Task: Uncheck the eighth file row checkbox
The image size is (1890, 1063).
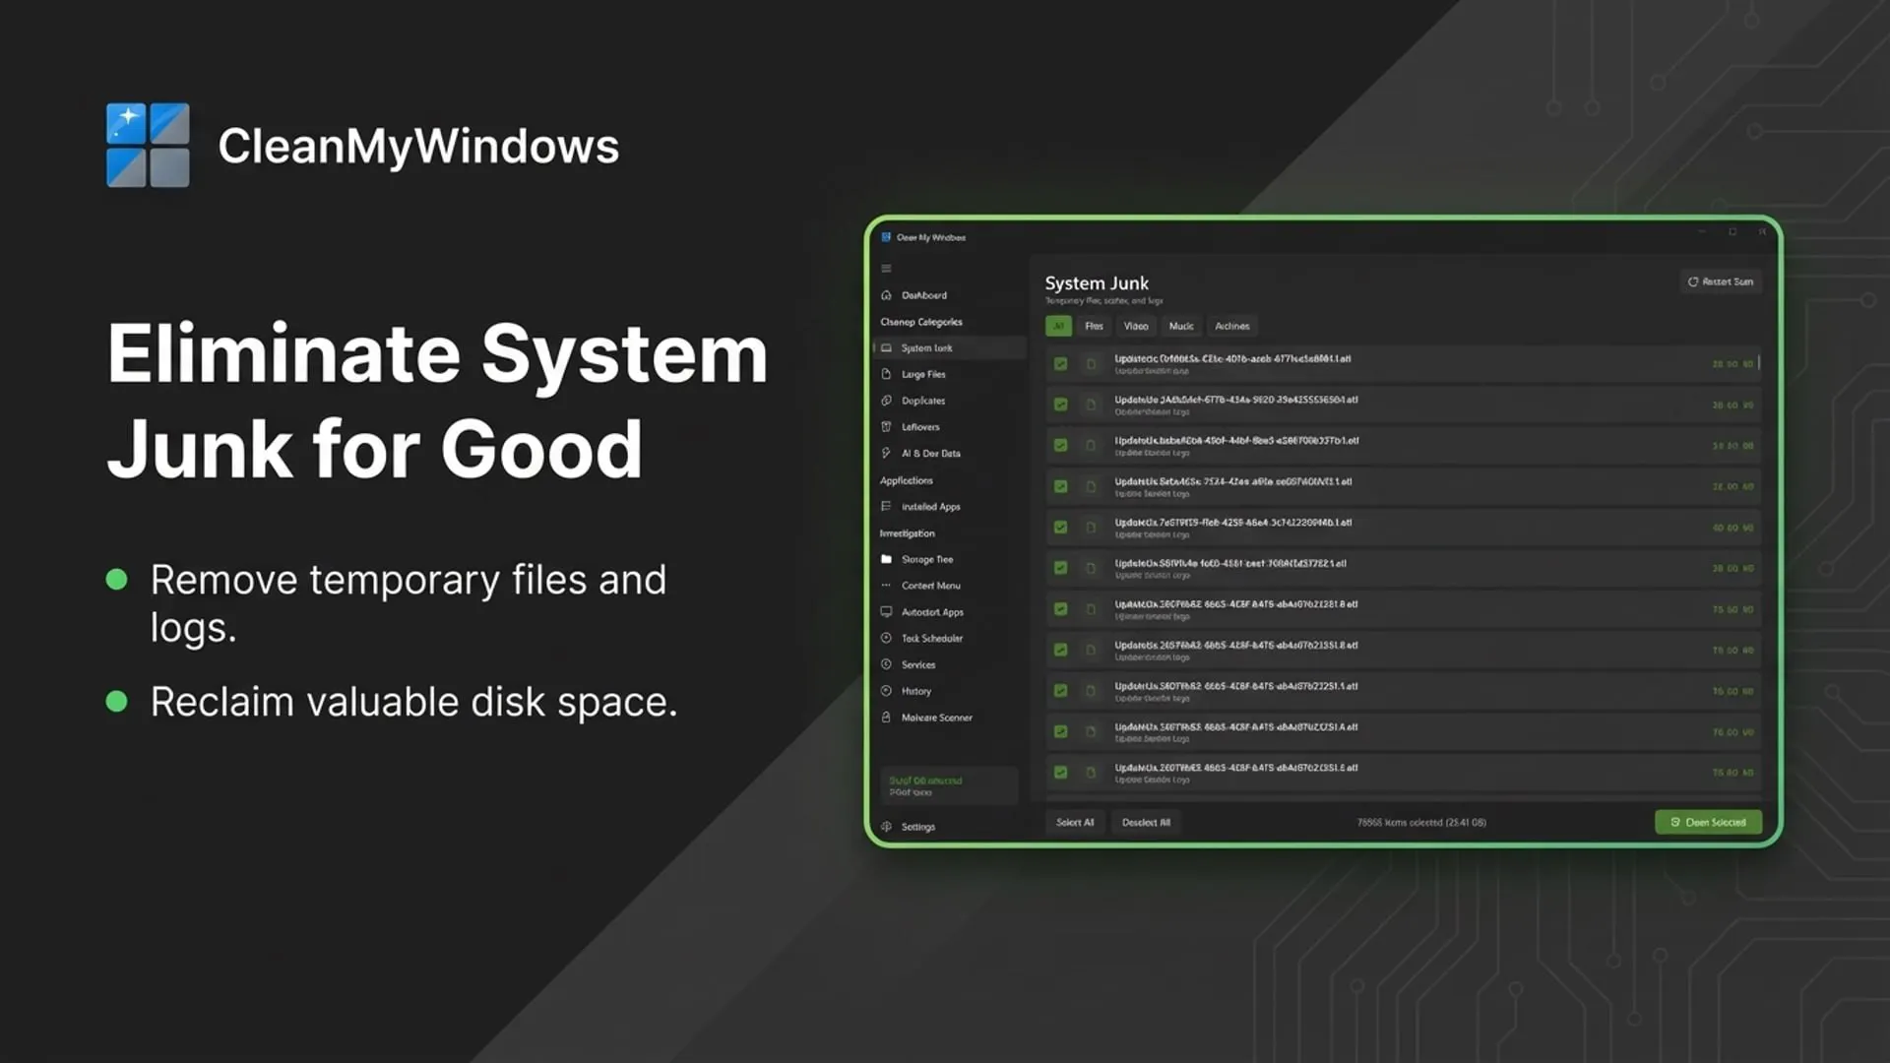Action: [x=1060, y=650]
